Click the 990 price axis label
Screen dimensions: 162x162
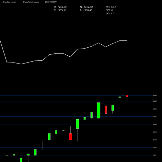[155, 155]
